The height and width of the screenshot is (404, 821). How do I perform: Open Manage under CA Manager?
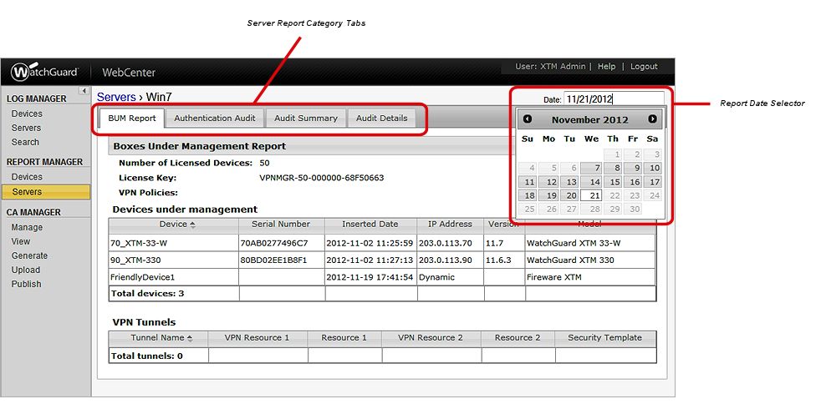click(x=27, y=227)
